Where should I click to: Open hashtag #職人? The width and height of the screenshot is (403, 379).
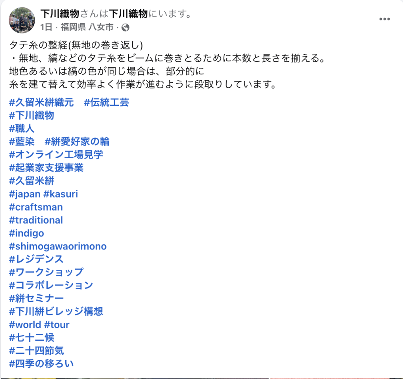coord(22,128)
